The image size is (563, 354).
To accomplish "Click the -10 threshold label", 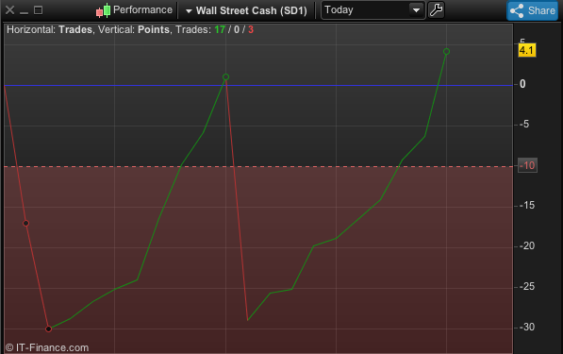I will (527, 166).
